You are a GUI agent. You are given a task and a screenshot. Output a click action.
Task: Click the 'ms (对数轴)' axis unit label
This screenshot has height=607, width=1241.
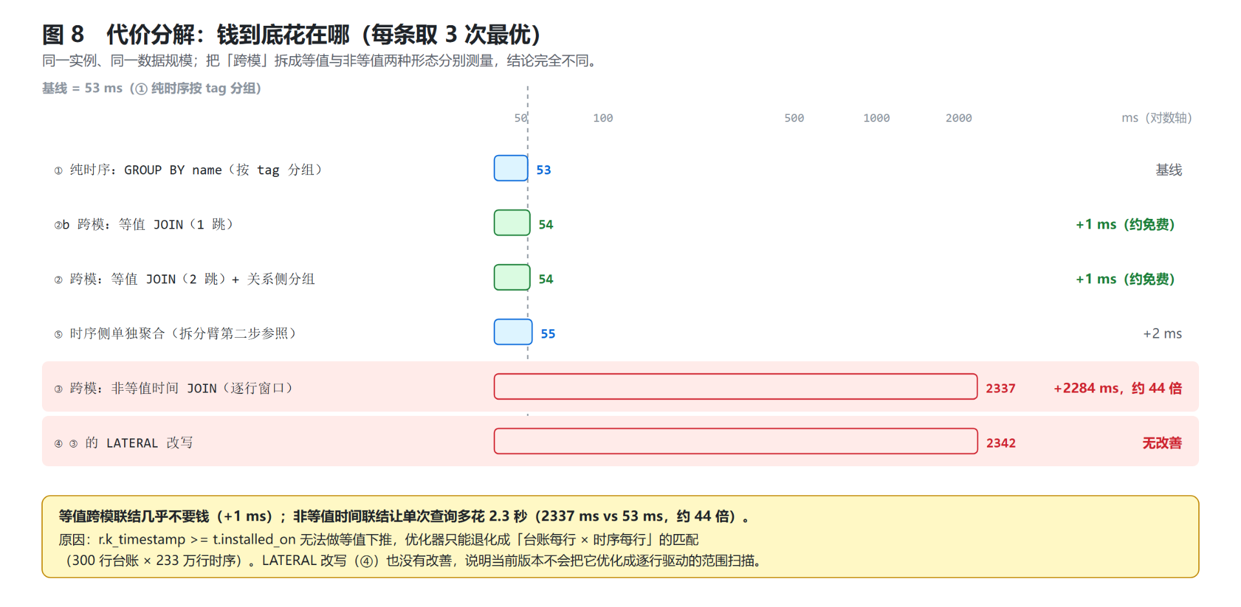click(1157, 118)
